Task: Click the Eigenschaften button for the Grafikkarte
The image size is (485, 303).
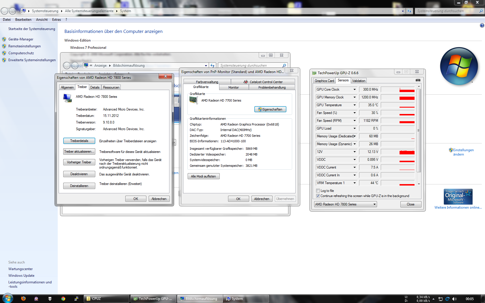Action: click(270, 109)
